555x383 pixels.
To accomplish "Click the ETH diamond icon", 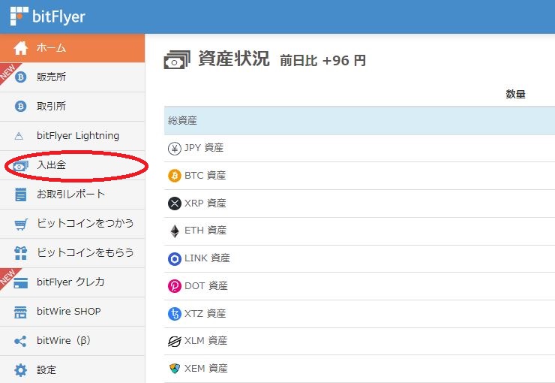I will [x=175, y=231].
